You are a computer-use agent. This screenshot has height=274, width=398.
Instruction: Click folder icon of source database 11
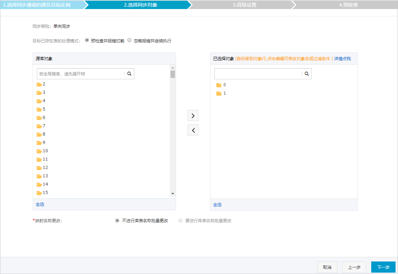pos(39,159)
